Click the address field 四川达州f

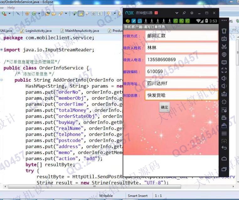point(182,83)
